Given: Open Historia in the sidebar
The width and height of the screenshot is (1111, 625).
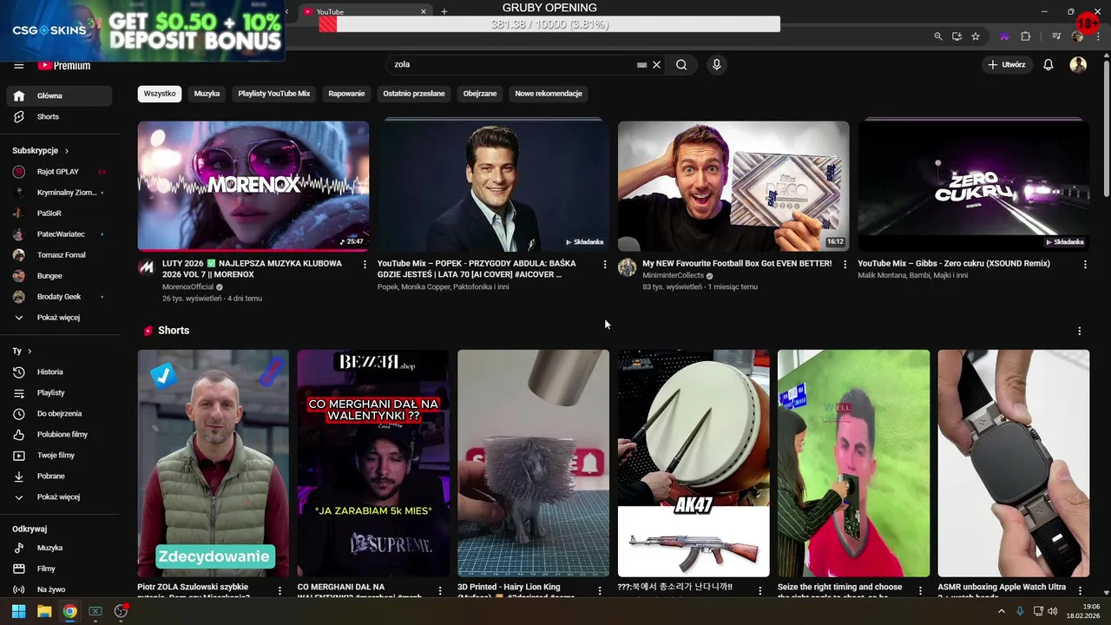Looking at the screenshot, I should coord(59,372).
